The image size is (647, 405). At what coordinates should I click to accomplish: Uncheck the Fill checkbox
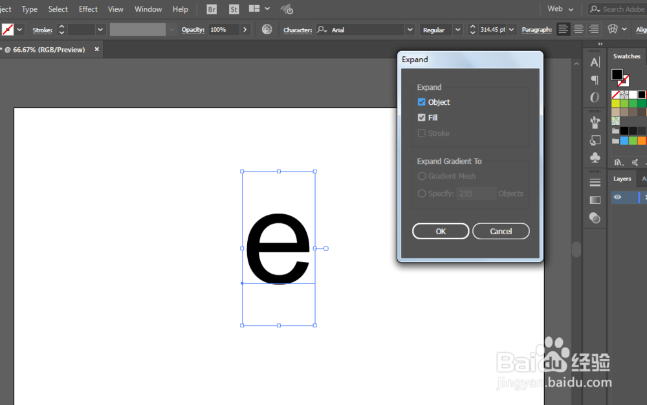[421, 118]
